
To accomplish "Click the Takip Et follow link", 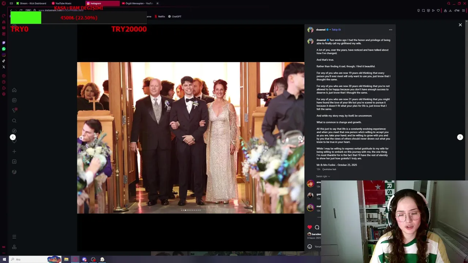I will (x=336, y=30).
